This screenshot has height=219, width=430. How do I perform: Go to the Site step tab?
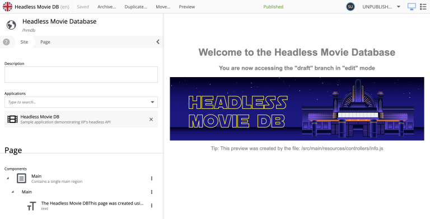click(x=24, y=42)
